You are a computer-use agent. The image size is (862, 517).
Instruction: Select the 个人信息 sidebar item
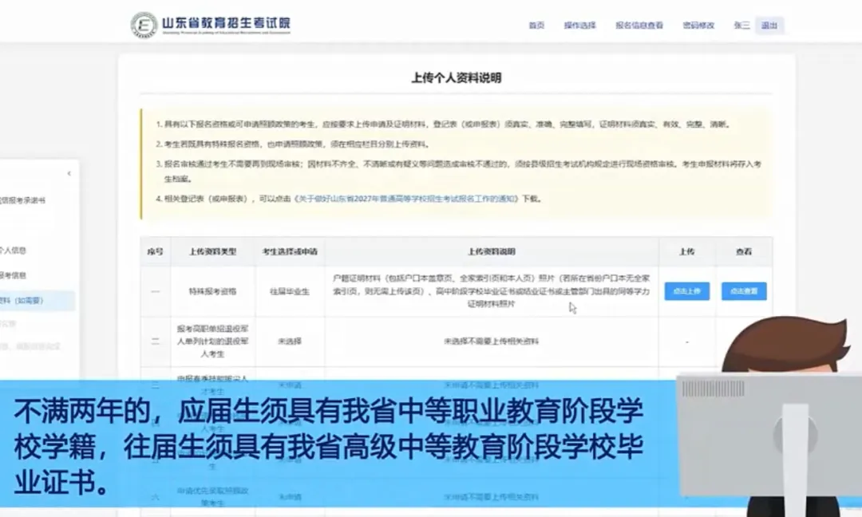(14, 250)
